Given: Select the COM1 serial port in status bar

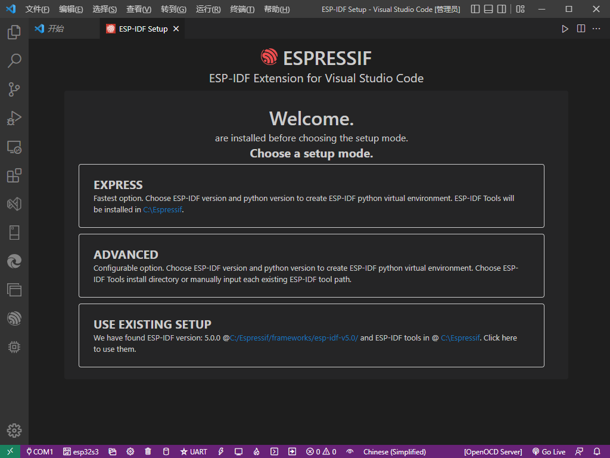Looking at the screenshot, I should click(x=39, y=452).
